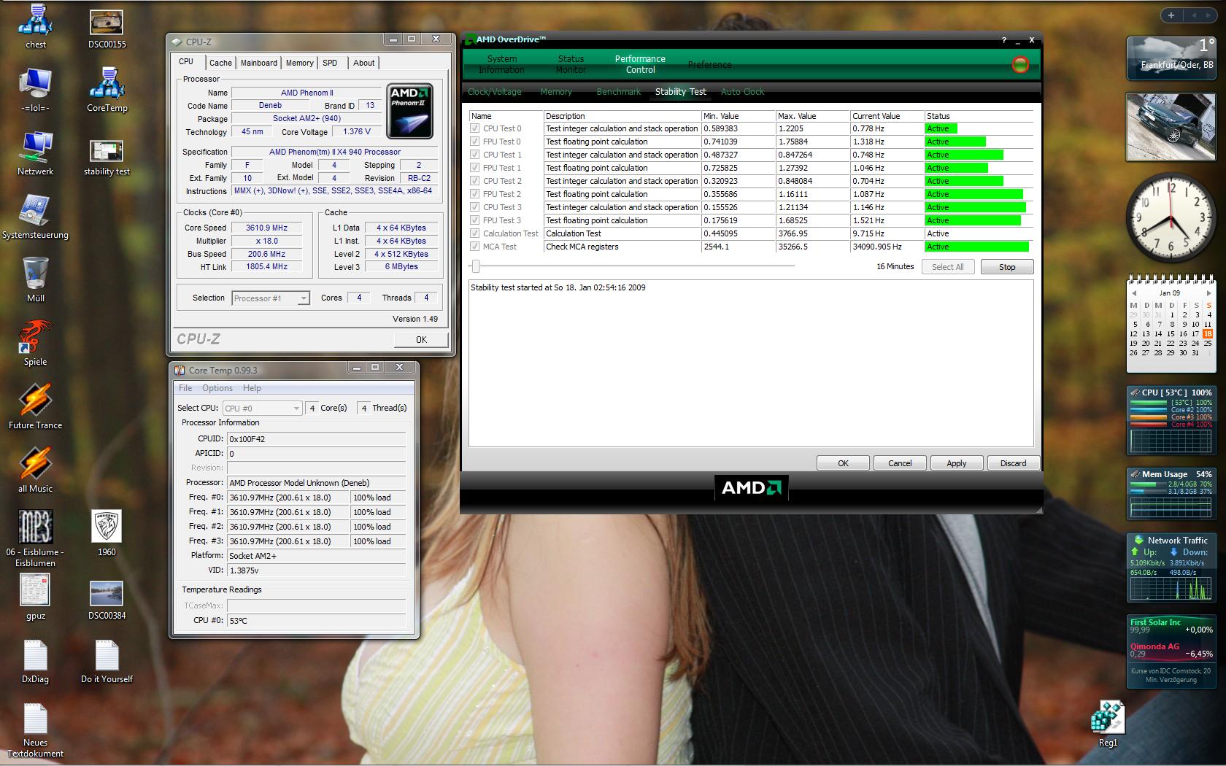This screenshot has width=1226, height=766.
Task: Click the Select All button
Action: 947,267
